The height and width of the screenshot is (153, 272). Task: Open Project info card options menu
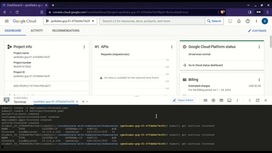(x=84, y=47)
